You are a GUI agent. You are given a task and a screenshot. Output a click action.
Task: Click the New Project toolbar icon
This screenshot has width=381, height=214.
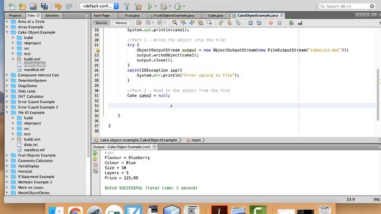point(23,7)
